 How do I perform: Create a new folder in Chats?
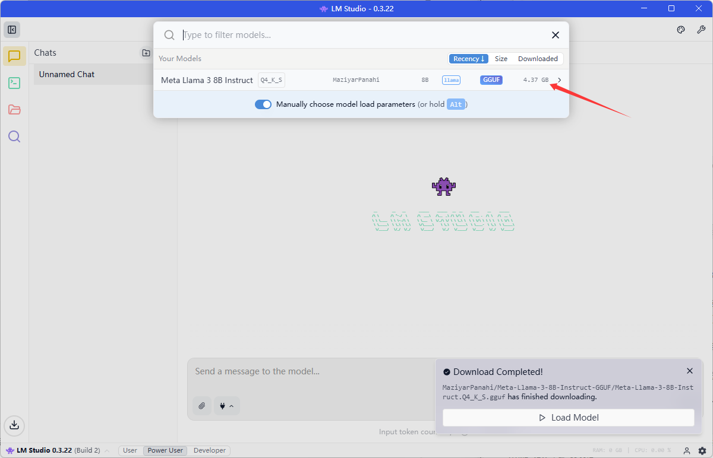pos(146,53)
